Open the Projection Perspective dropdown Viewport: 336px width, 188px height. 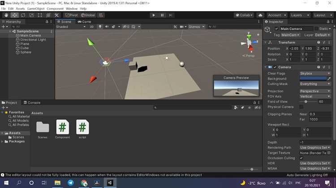click(315, 91)
